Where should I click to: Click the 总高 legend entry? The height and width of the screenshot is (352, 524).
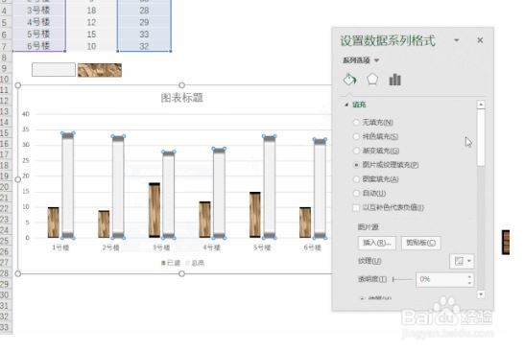[x=195, y=263]
